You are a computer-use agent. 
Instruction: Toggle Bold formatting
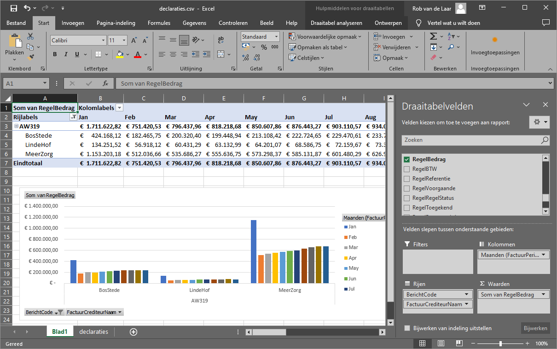[x=55, y=54]
